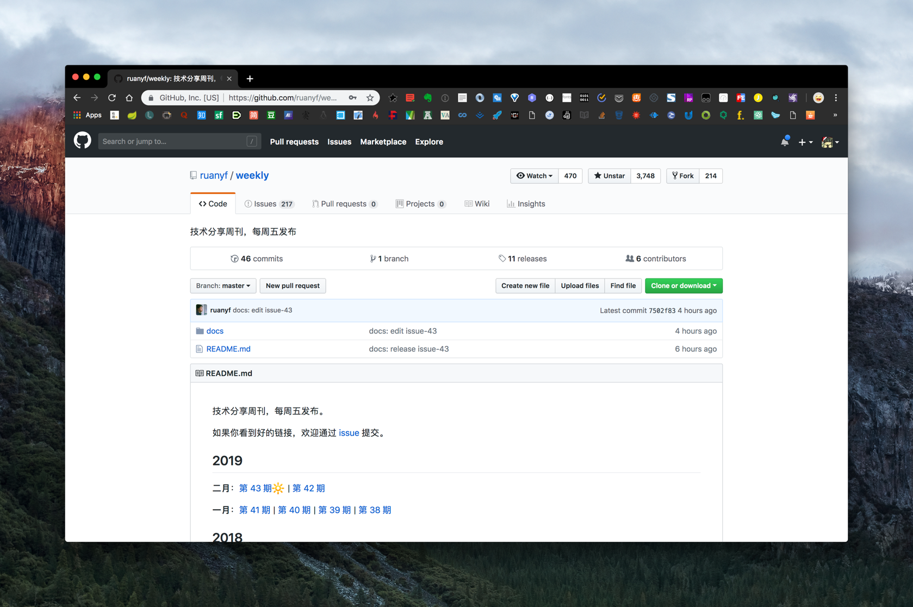This screenshot has width=913, height=607.
Task: Switch to the Issues tab
Action: (269, 204)
